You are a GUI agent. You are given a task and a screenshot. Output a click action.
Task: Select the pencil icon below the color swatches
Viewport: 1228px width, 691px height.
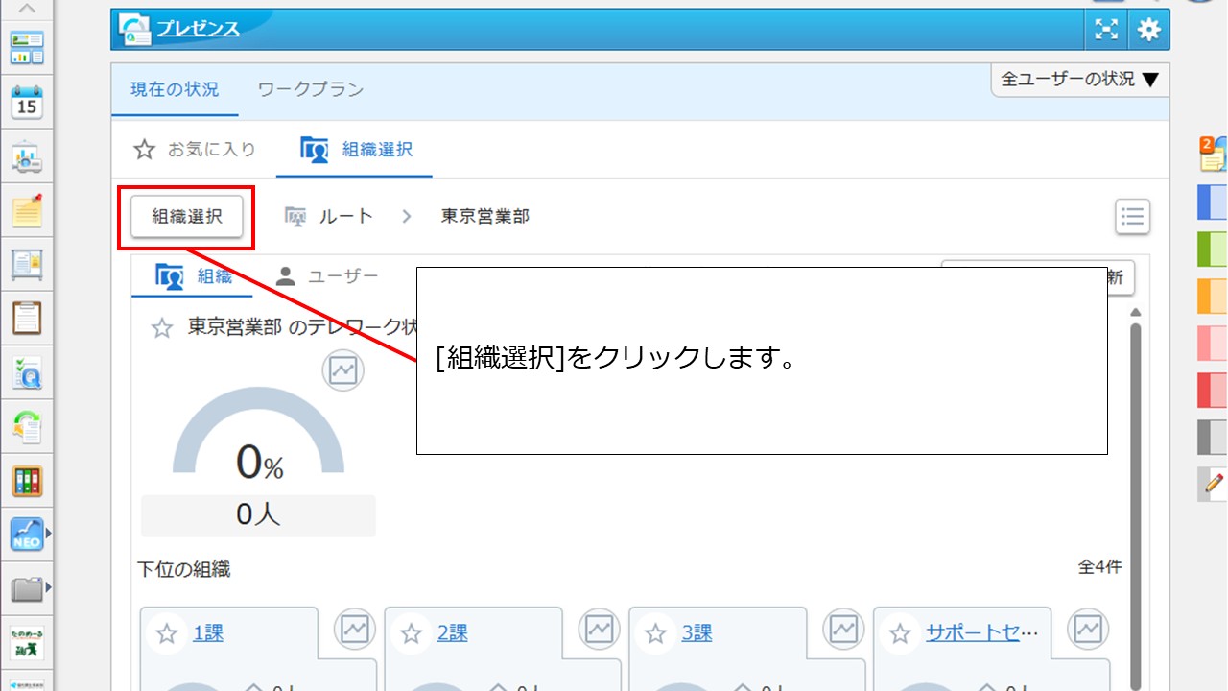click(x=1213, y=484)
